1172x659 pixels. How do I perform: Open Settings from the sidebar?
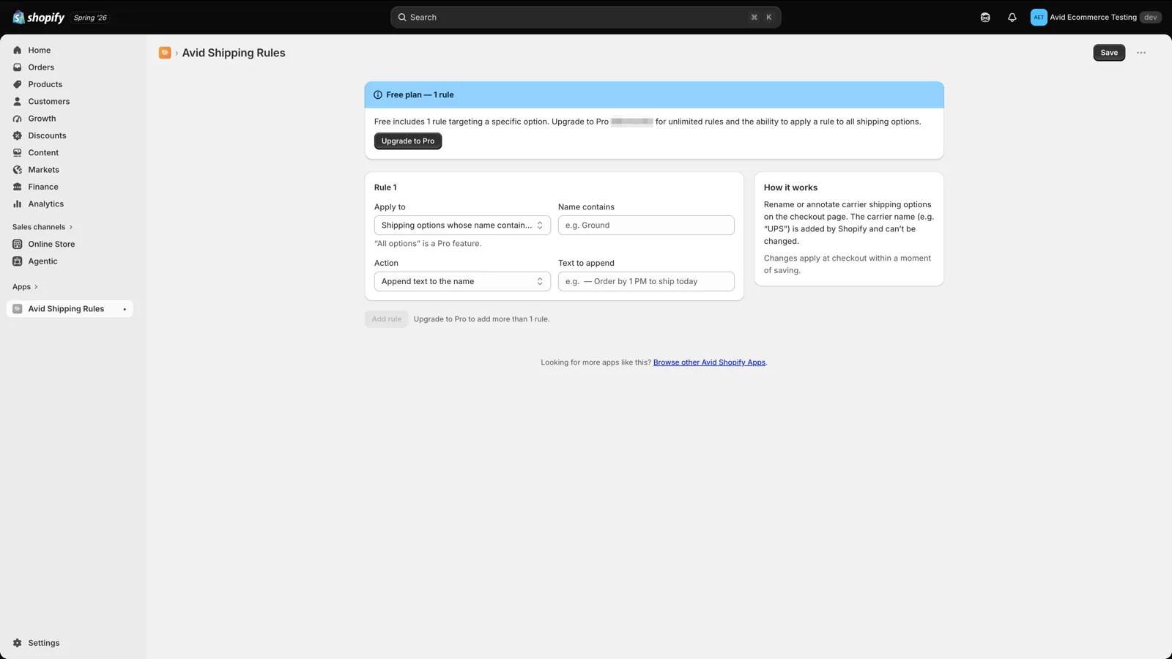[x=70, y=643]
